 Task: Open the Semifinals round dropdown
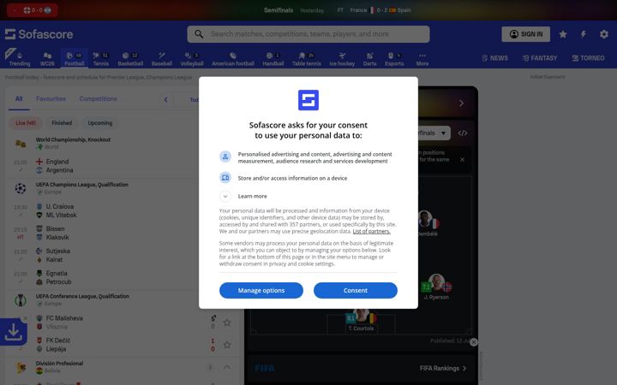pos(434,133)
